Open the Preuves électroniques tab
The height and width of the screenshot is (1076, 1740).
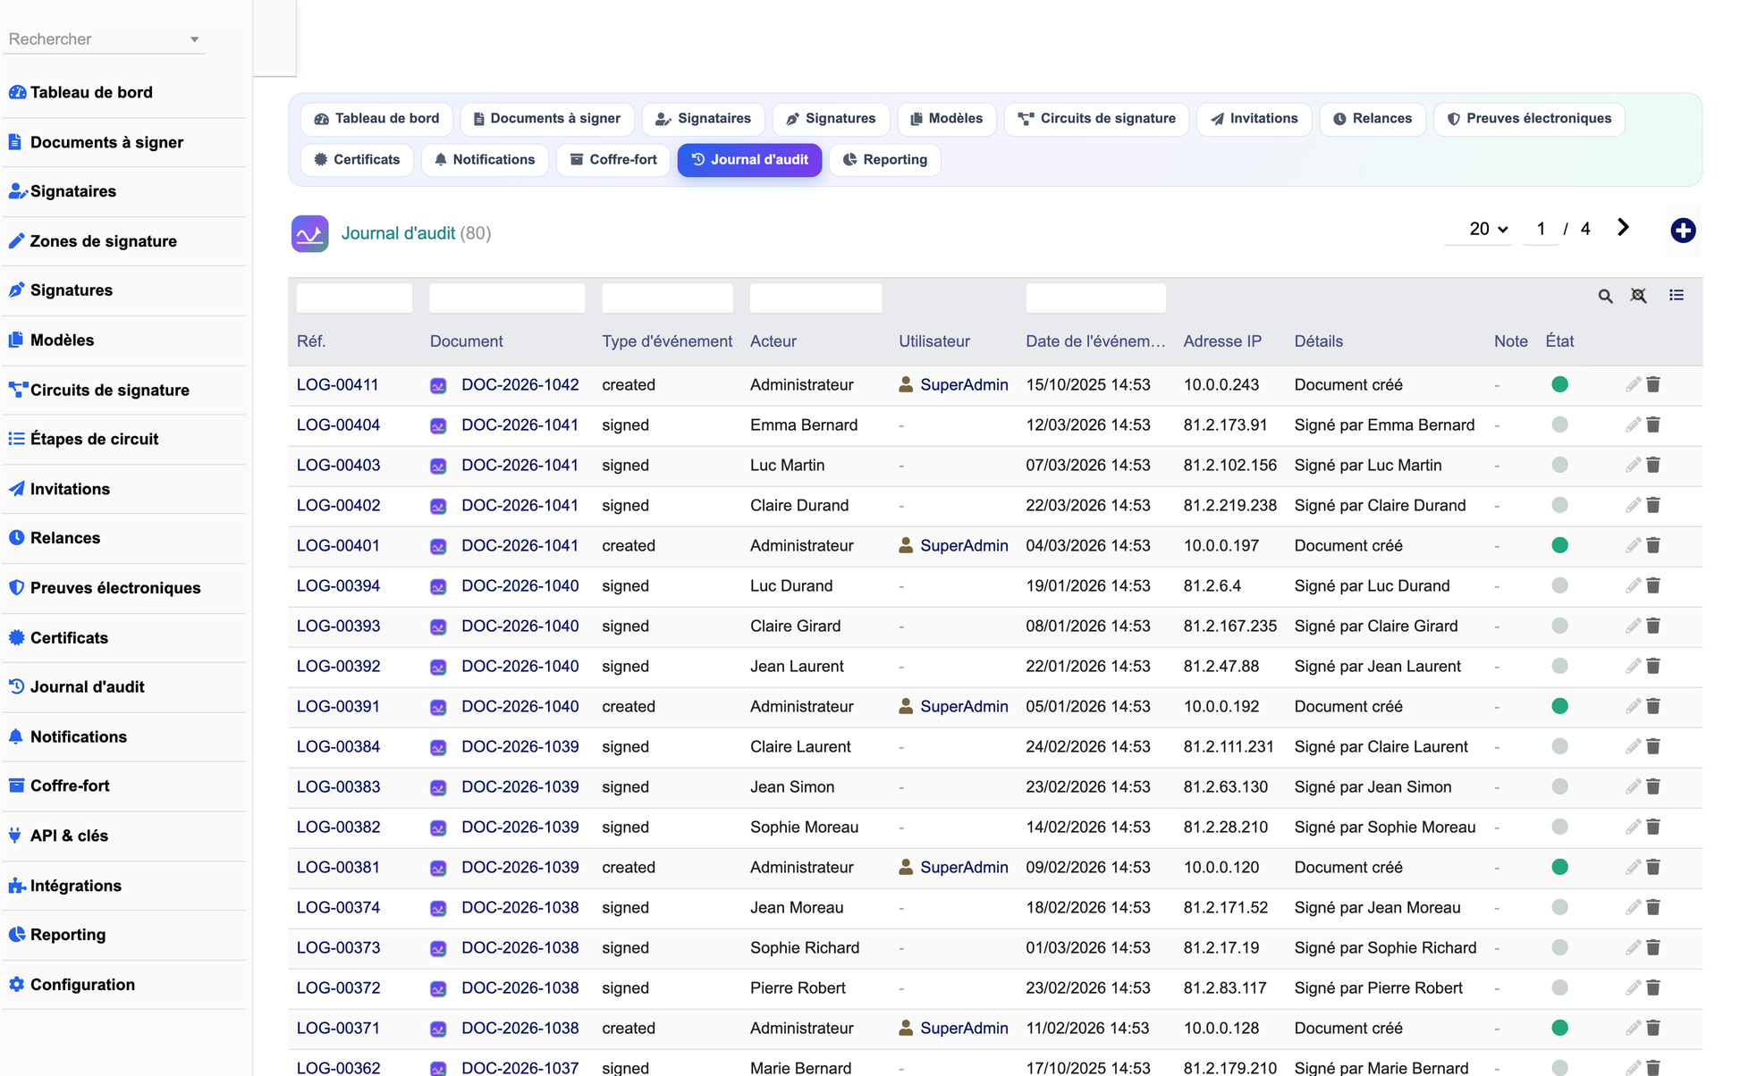(1529, 119)
